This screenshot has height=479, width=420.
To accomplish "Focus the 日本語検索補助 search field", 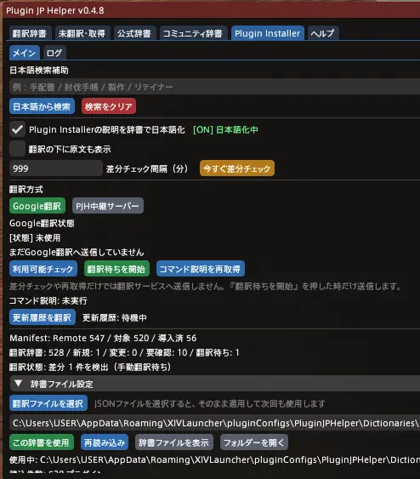I will click(x=214, y=87).
